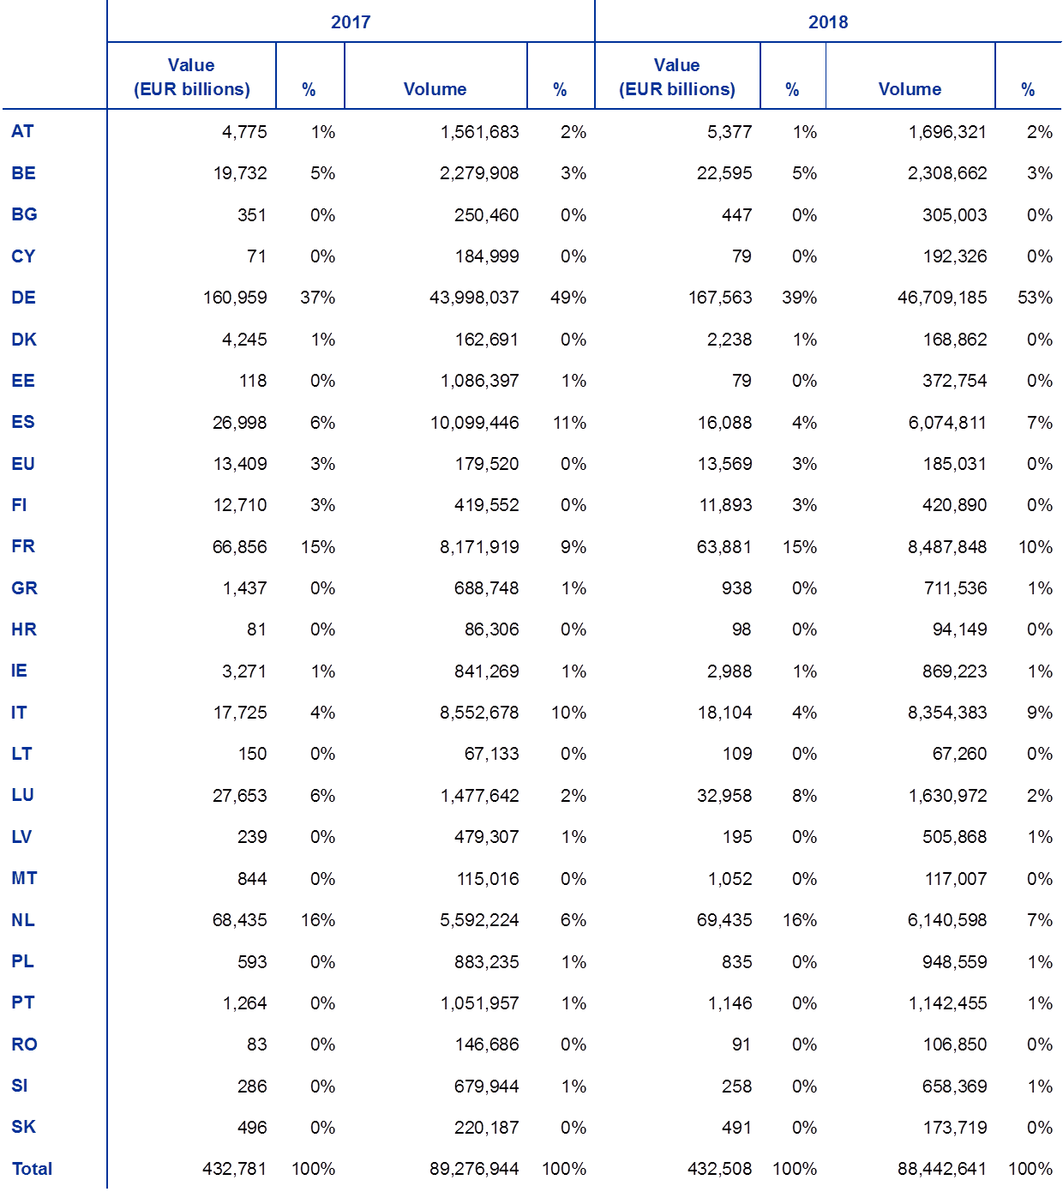This screenshot has width=1063, height=1192.
Task: Select the 2018 Volume cell in Total row
Action: click(941, 1169)
